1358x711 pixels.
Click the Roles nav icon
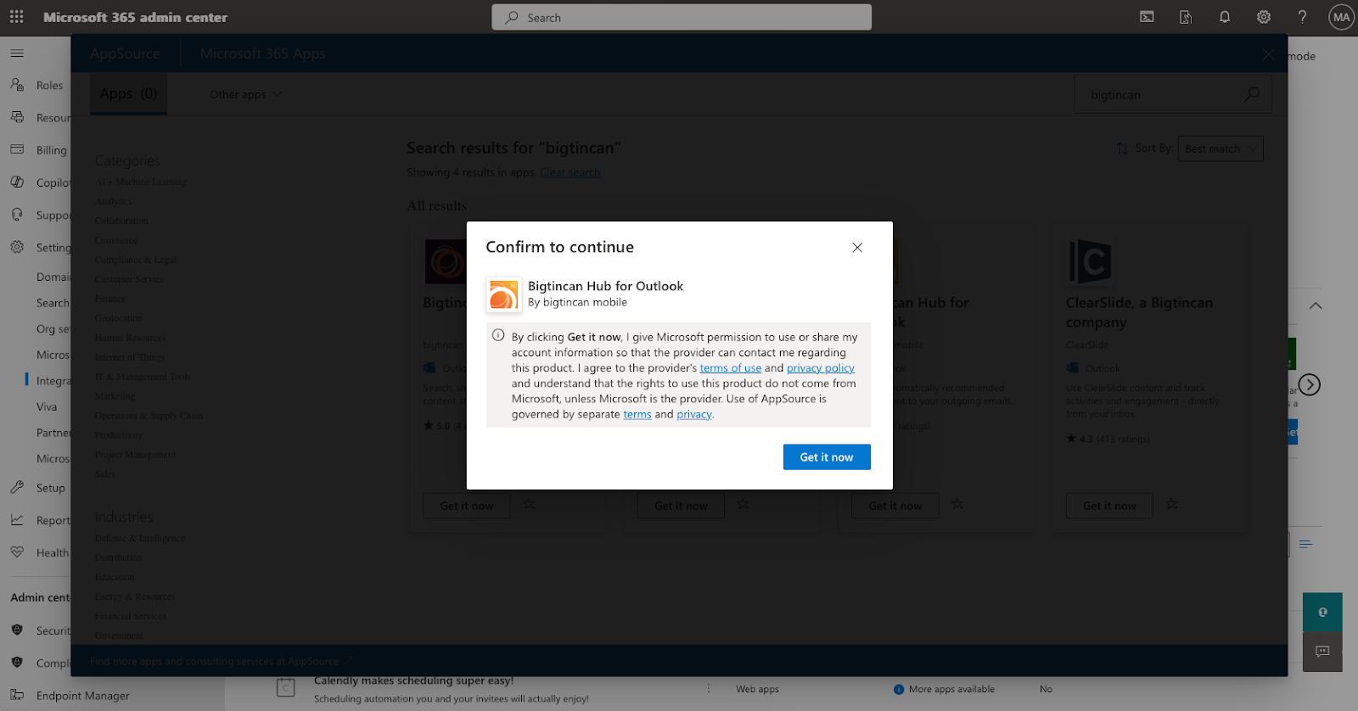coord(17,85)
